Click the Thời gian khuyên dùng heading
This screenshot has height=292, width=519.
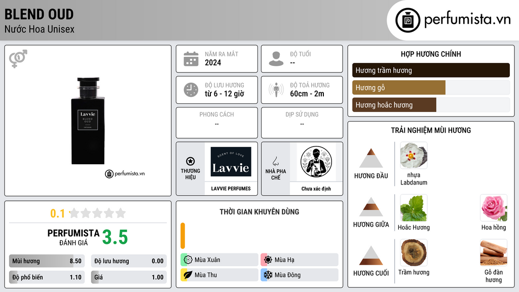[x=259, y=212]
